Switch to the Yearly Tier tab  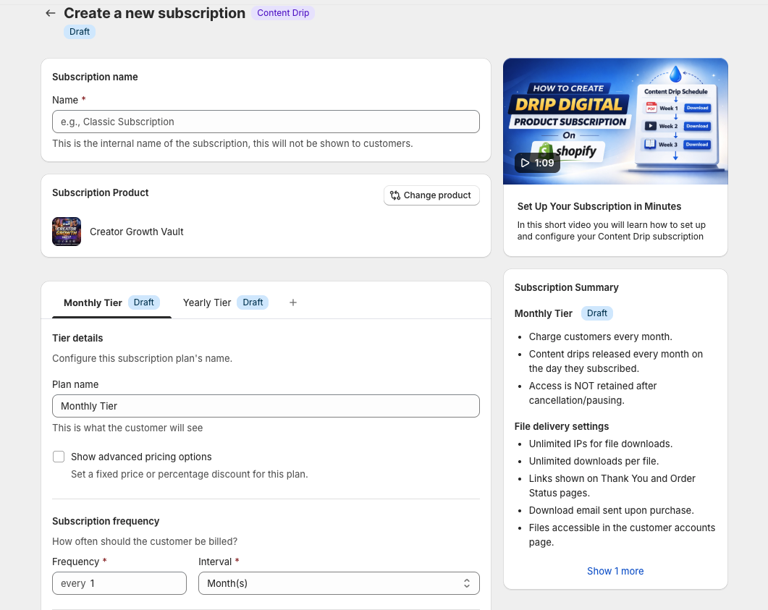207,302
